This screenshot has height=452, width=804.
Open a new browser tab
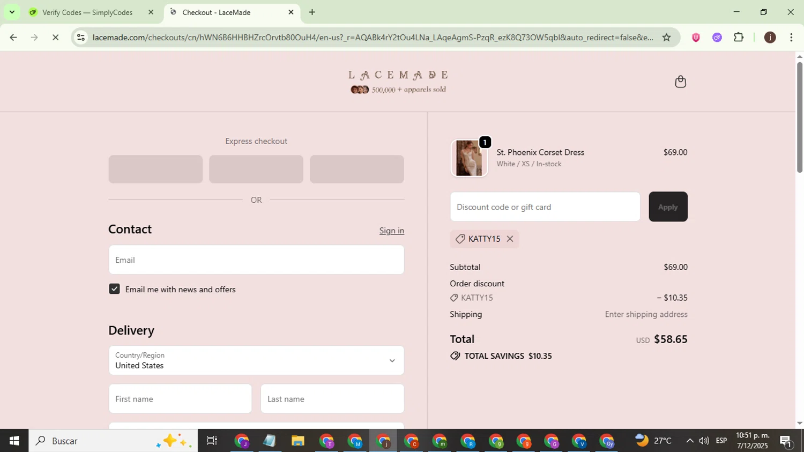point(312,12)
